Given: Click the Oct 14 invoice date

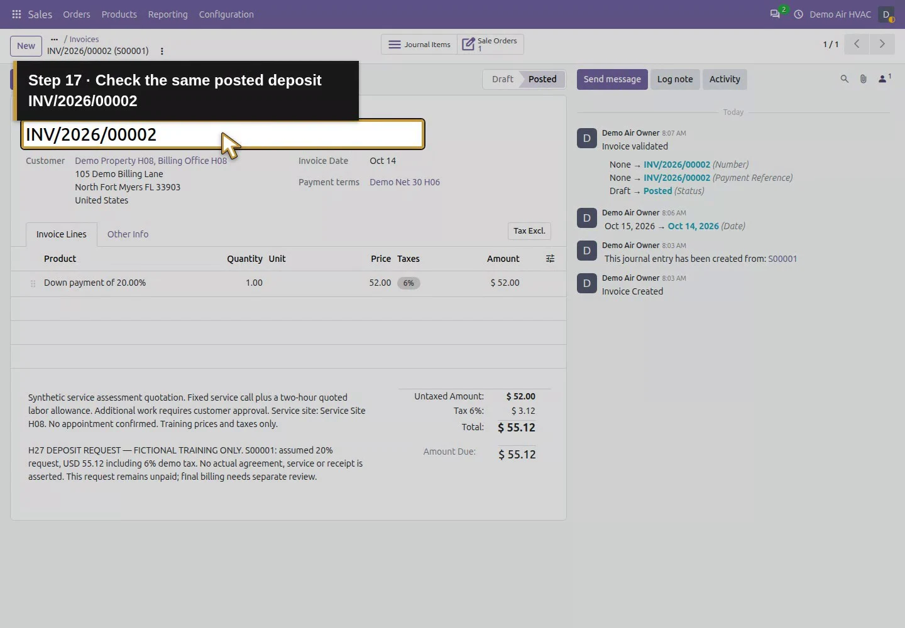Looking at the screenshot, I should point(383,161).
